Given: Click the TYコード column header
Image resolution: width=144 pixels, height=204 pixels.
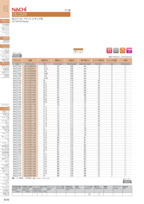Looking at the screenshot, I should click(17, 60).
